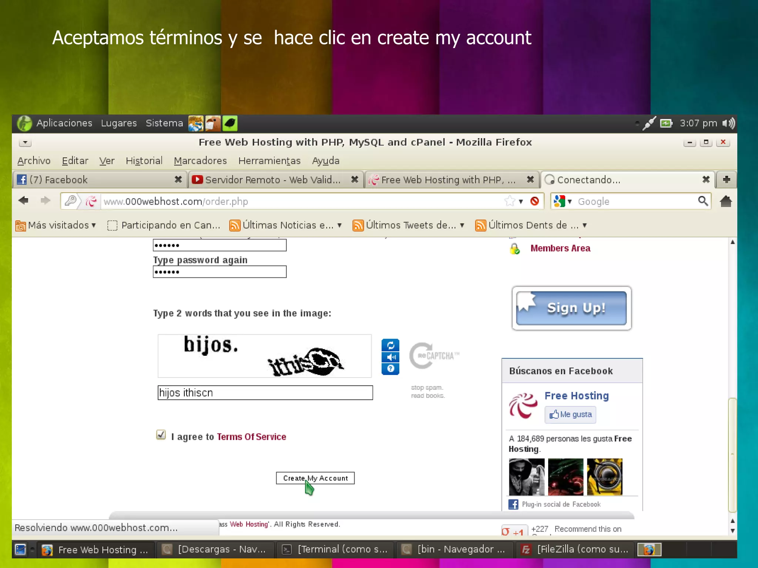Switch to the (7) Facebook tab
The height and width of the screenshot is (568, 758).
[100, 180]
